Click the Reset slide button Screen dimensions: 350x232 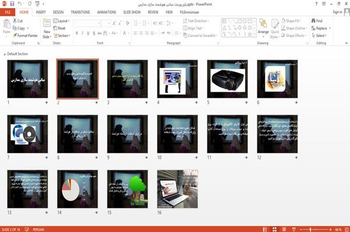coord(60,28)
